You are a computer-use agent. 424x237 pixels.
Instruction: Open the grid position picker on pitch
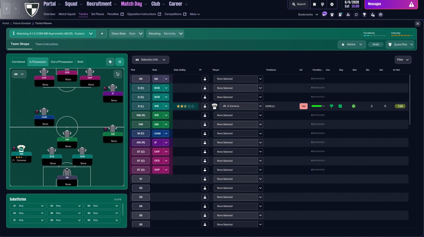tap(117, 74)
